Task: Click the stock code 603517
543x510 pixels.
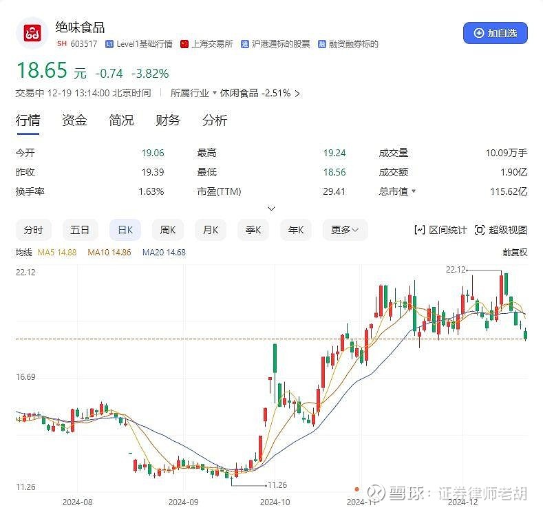Action: (84, 44)
